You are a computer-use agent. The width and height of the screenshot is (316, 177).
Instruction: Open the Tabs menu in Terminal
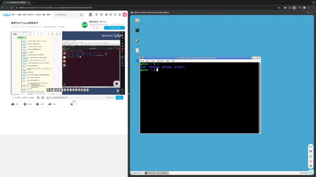click(167, 61)
